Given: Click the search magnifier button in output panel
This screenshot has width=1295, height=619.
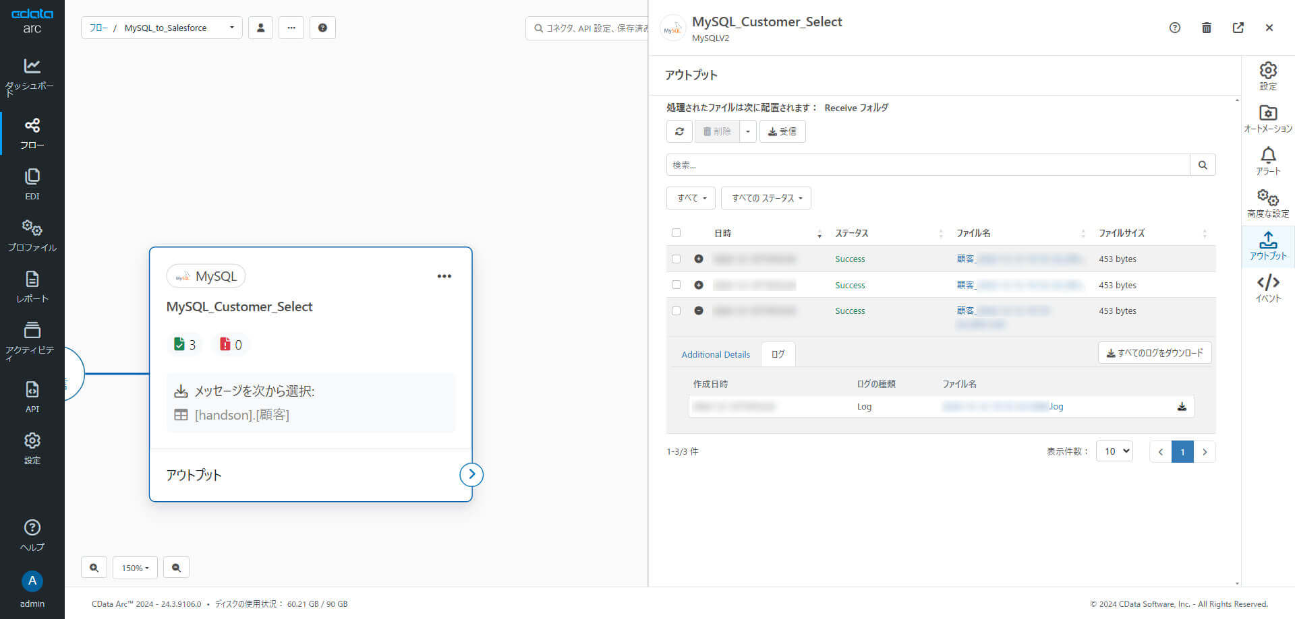Looking at the screenshot, I should click(x=1203, y=165).
